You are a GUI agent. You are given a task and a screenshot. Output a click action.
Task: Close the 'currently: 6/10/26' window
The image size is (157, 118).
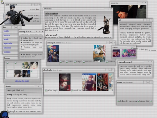[x=42, y=31]
